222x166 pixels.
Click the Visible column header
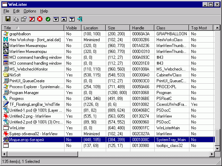click(x=73, y=28)
